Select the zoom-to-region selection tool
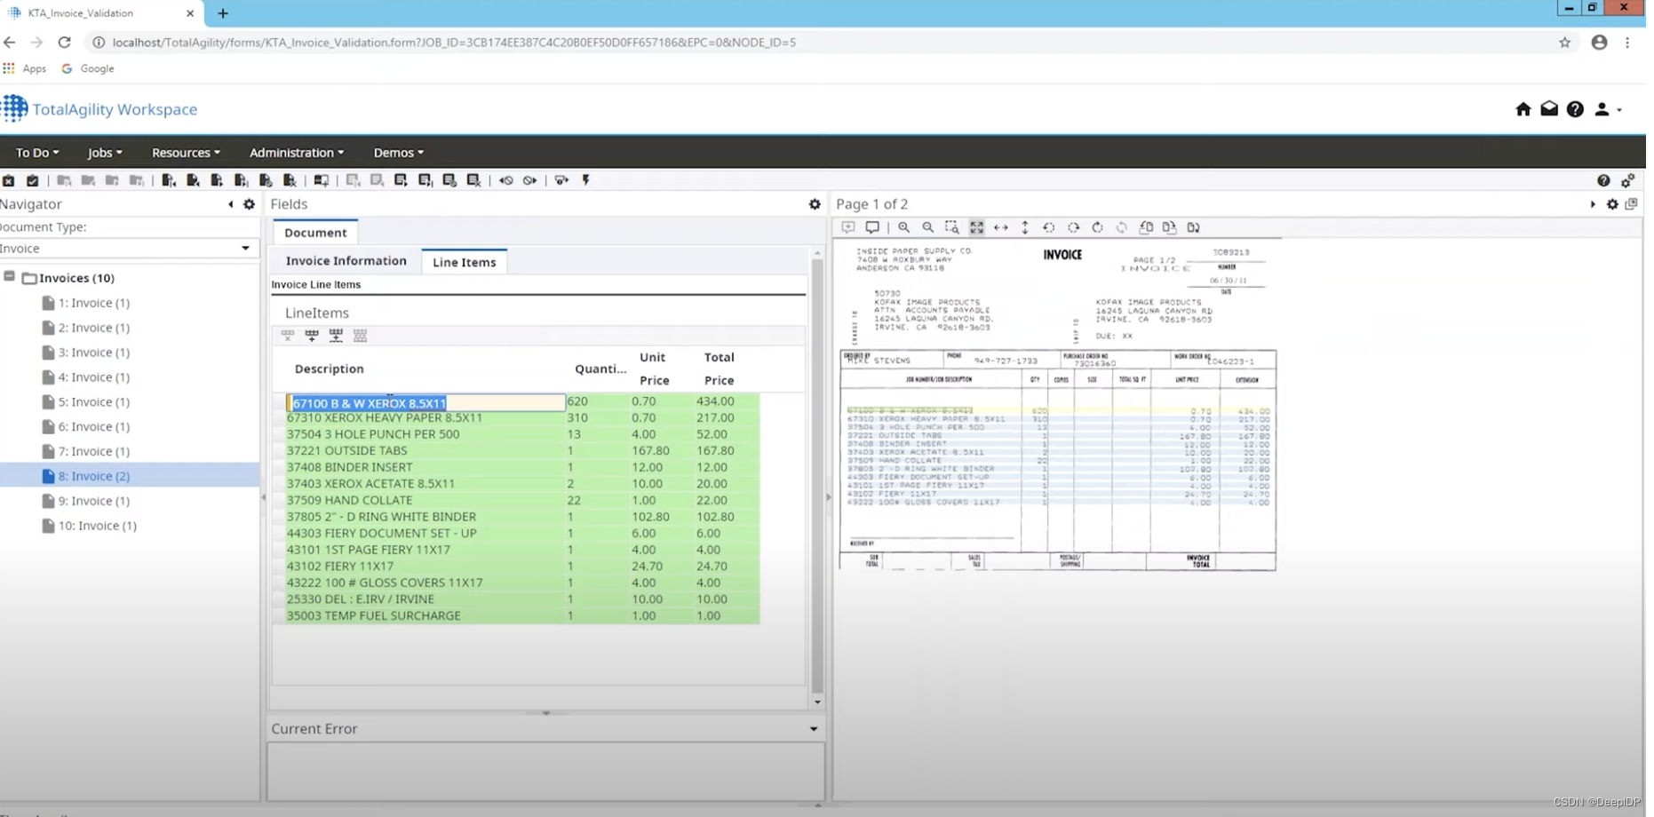 click(951, 227)
